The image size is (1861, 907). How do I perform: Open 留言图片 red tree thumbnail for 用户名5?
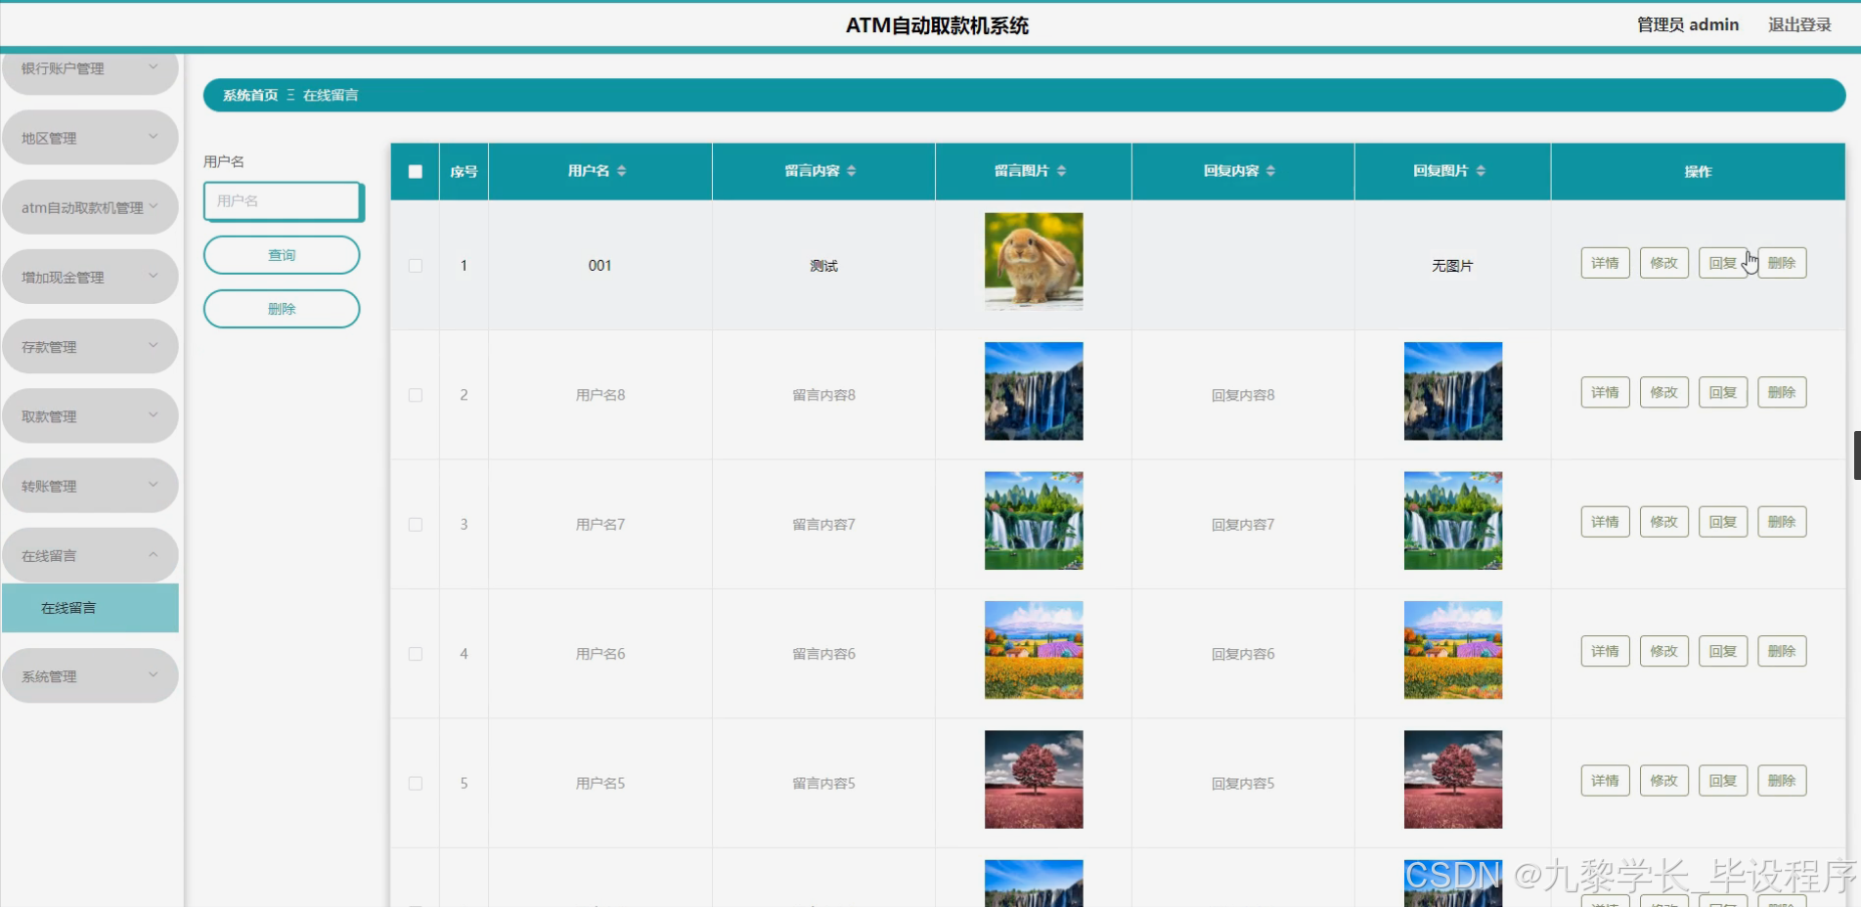pyautogui.click(x=1034, y=780)
